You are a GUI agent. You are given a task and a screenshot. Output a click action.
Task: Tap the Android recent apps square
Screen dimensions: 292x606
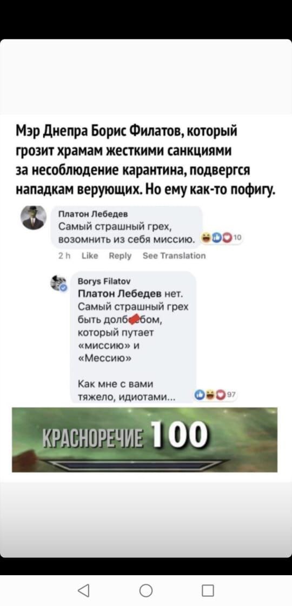pyautogui.click(x=208, y=590)
